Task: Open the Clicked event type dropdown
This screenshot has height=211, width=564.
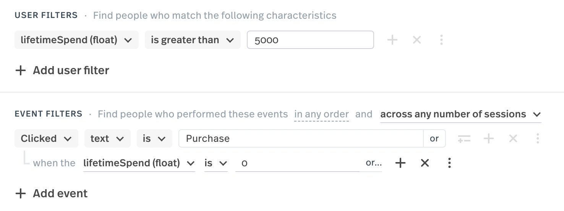Action: [x=46, y=138]
